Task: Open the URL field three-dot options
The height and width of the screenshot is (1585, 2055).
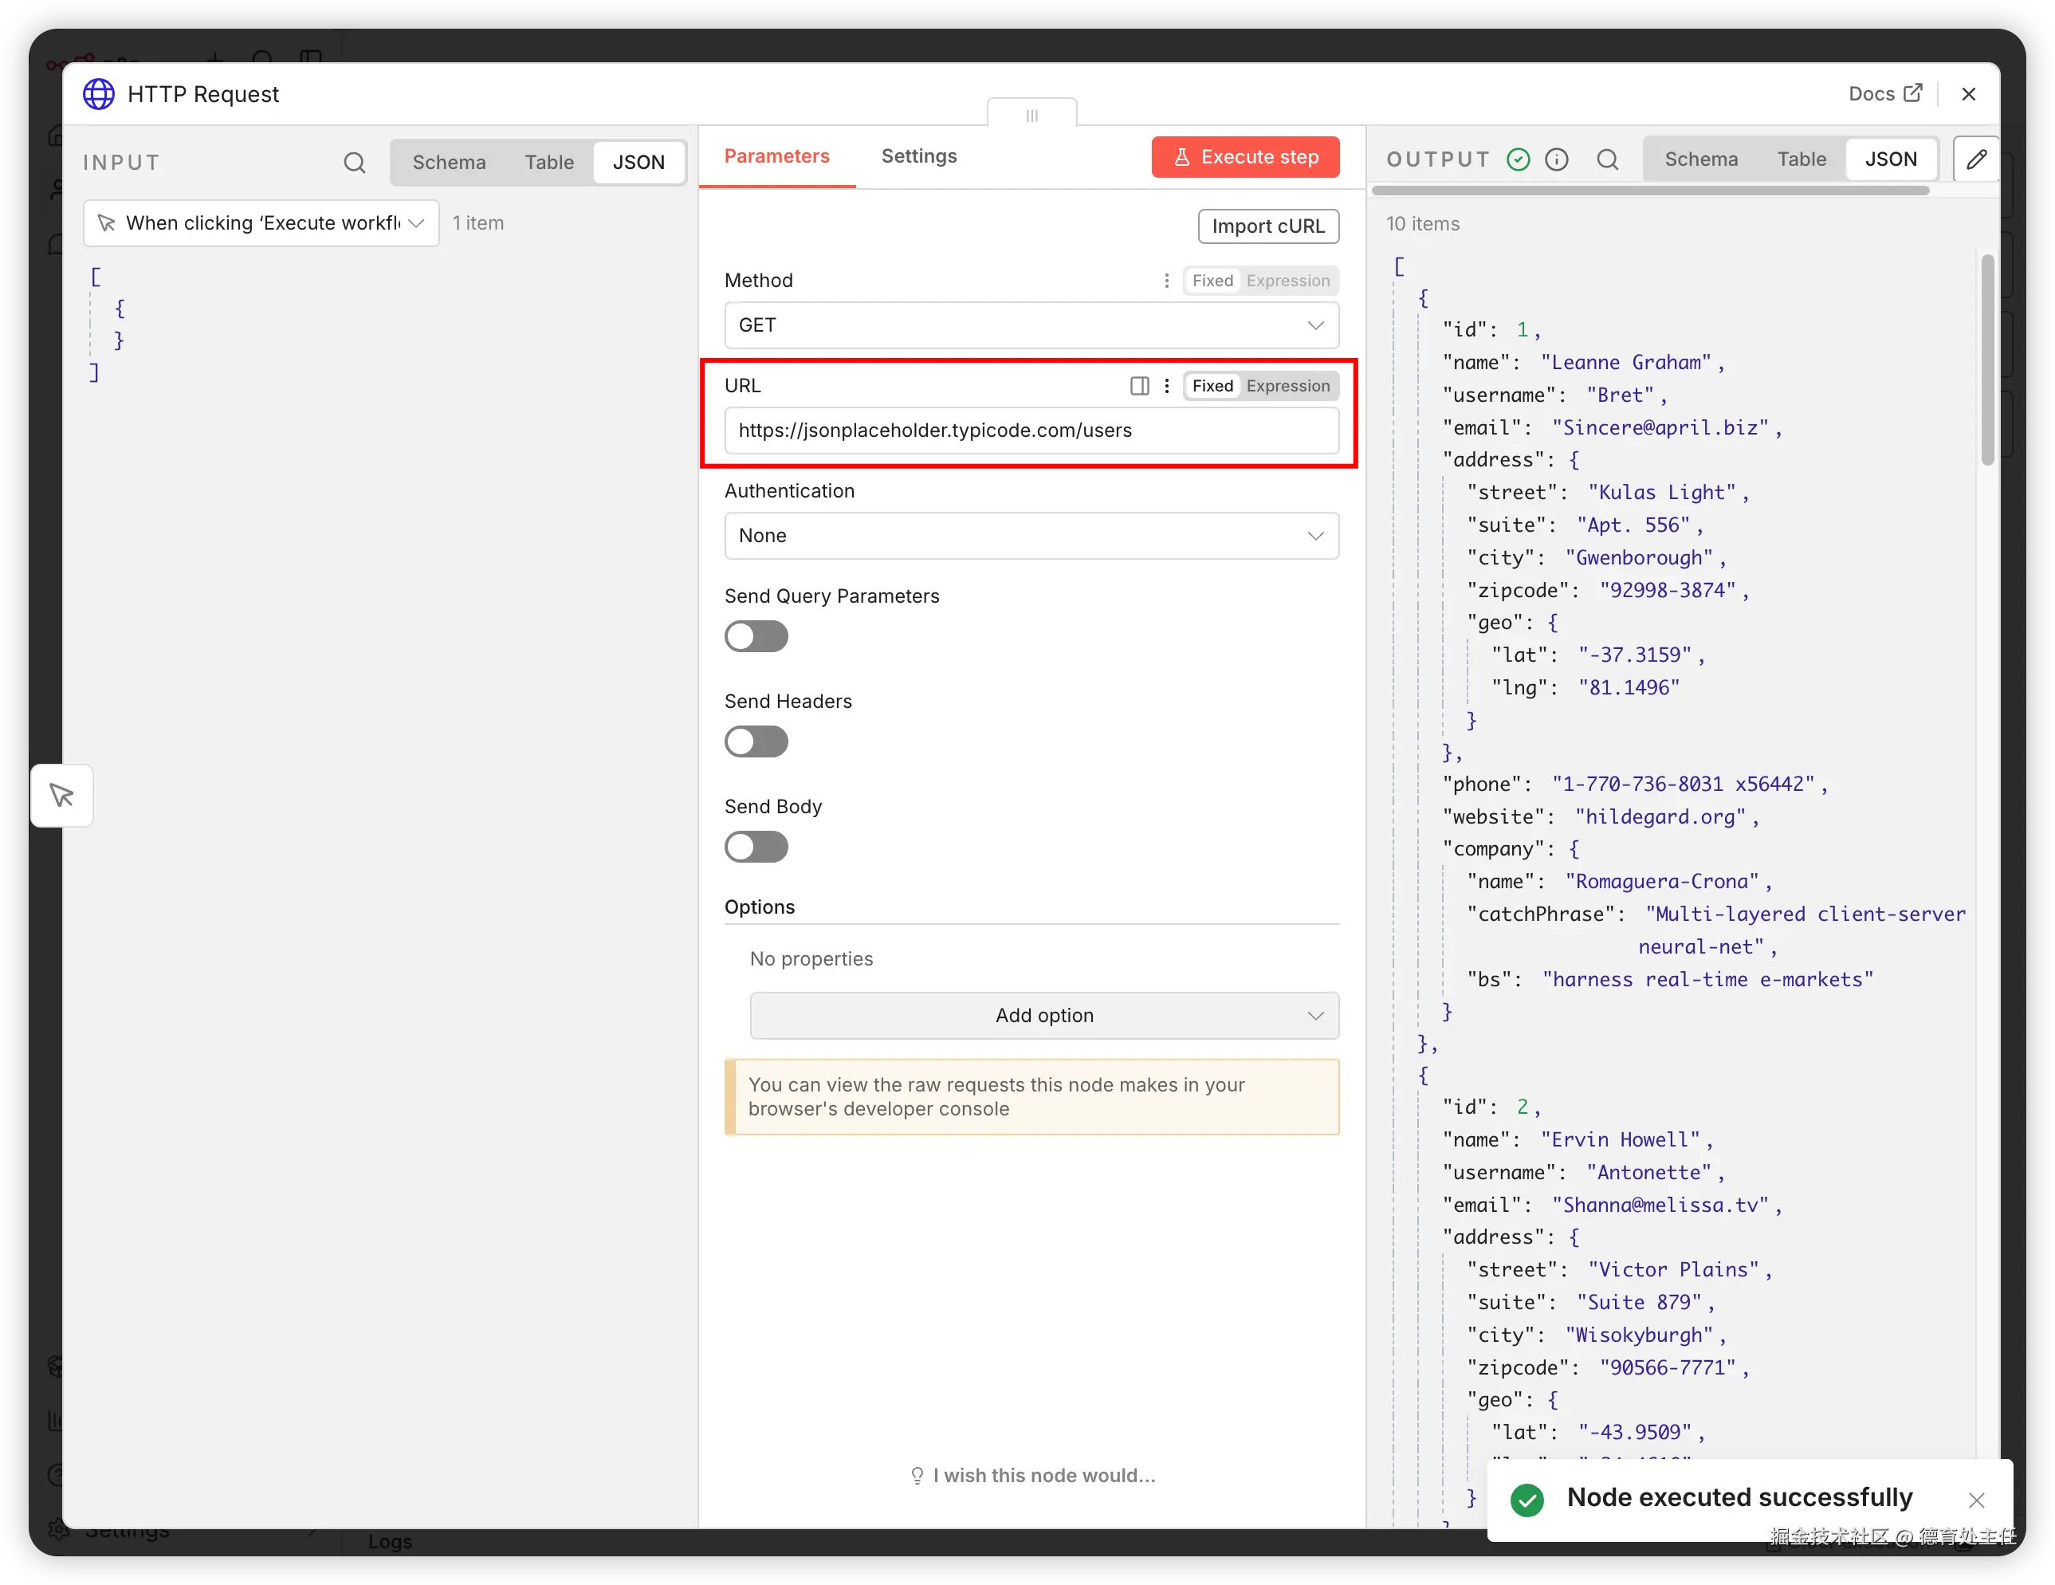Action: point(1167,386)
